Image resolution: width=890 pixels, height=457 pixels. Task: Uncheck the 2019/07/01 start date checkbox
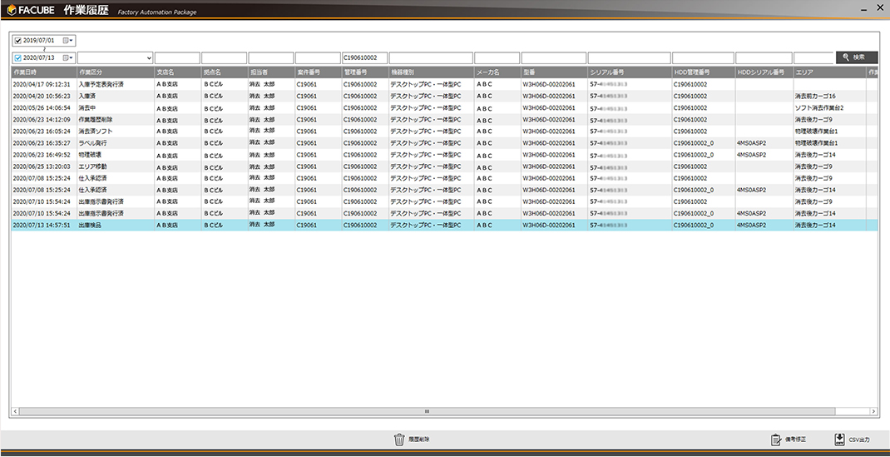pos(18,40)
